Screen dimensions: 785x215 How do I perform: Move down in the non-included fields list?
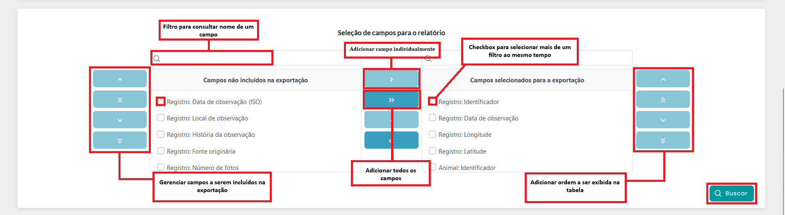[x=120, y=120]
